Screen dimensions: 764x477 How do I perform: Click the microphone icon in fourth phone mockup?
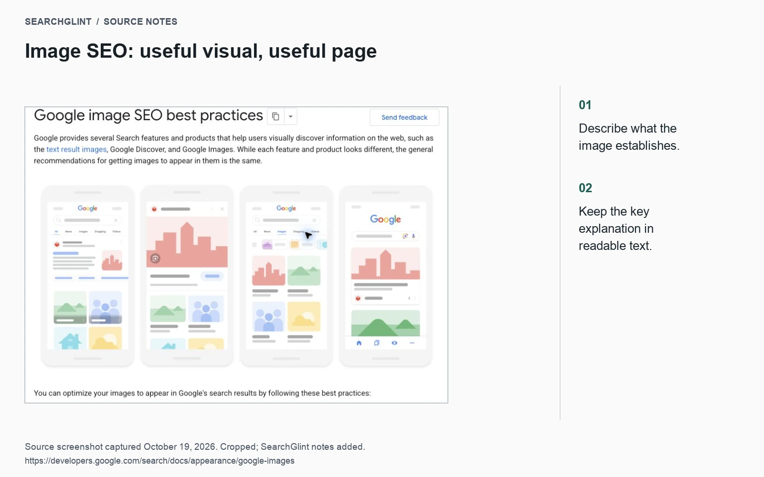tap(414, 236)
